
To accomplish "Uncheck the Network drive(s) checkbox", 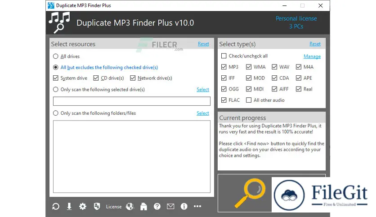I will pyautogui.click(x=133, y=78).
